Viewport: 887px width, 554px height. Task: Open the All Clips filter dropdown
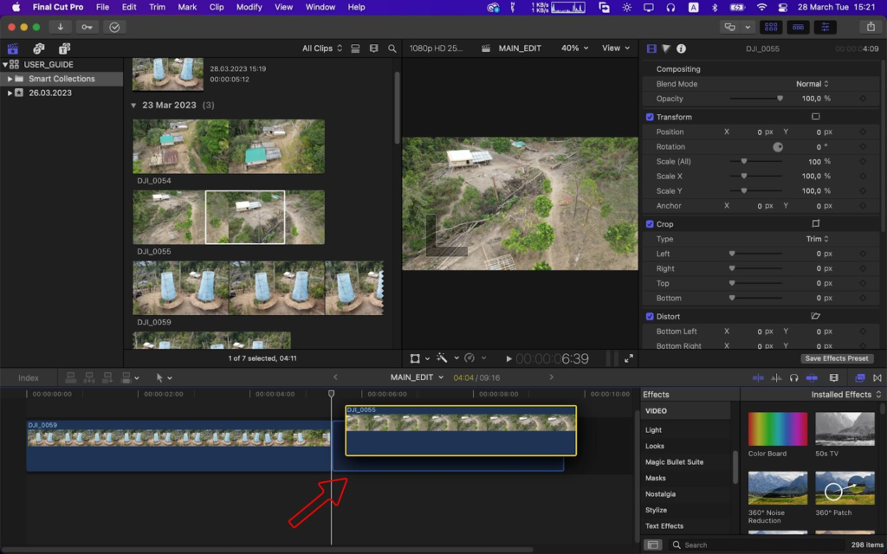pyautogui.click(x=322, y=48)
